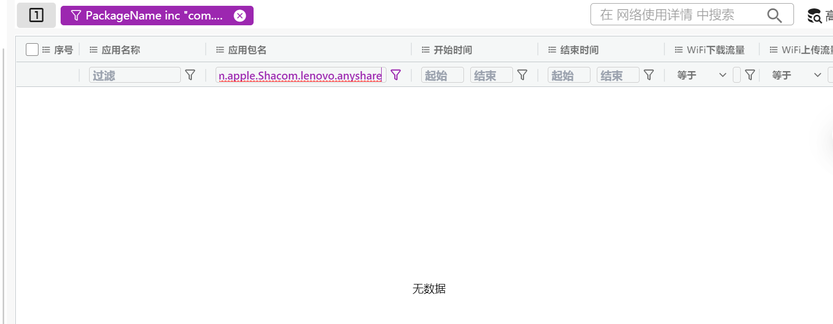Tick the select-all checkbox in header
This screenshot has width=833, height=324.
[x=32, y=50]
